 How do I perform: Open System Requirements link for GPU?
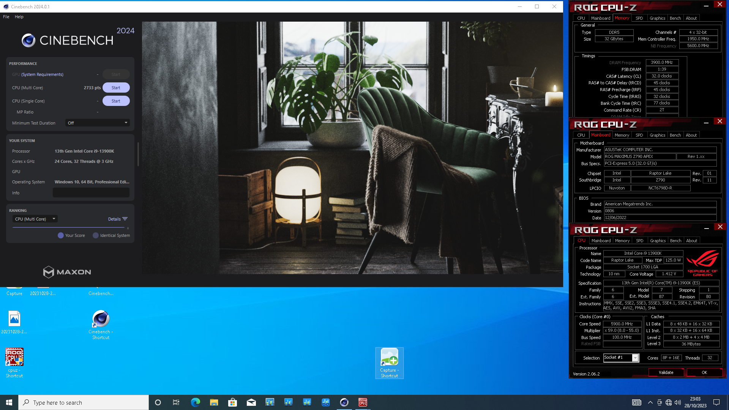42,74
